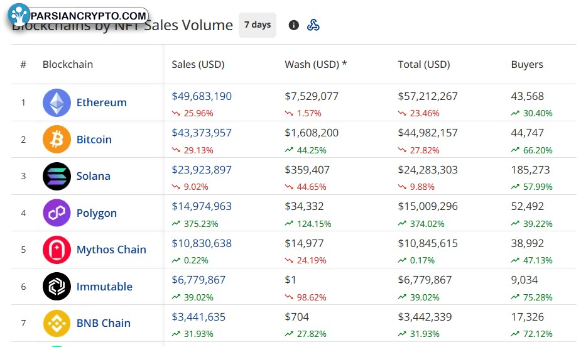581x347 pixels.
Task: Click the Polygon logo icon
Action: click(57, 213)
